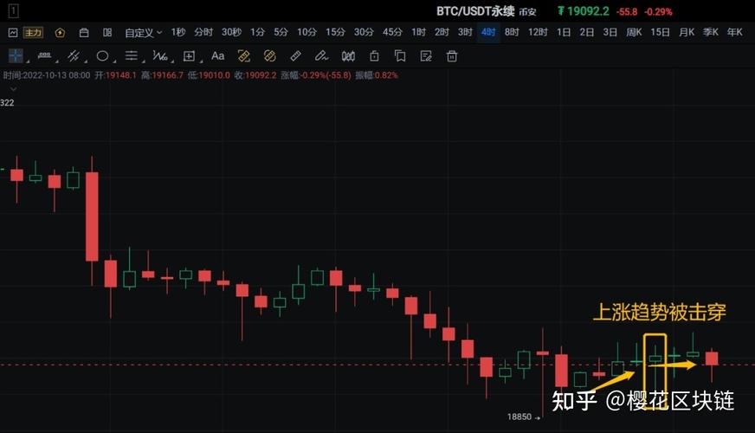Switch to the 年K yearly timeframe
Viewport: 755px width, 433px height.
pyautogui.click(x=735, y=32)
